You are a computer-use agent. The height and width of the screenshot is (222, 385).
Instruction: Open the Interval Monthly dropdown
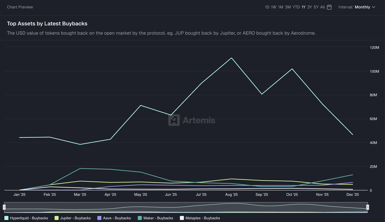pos(362,7)
